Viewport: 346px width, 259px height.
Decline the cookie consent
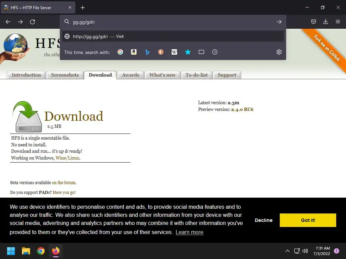click(x=264, y=220)
